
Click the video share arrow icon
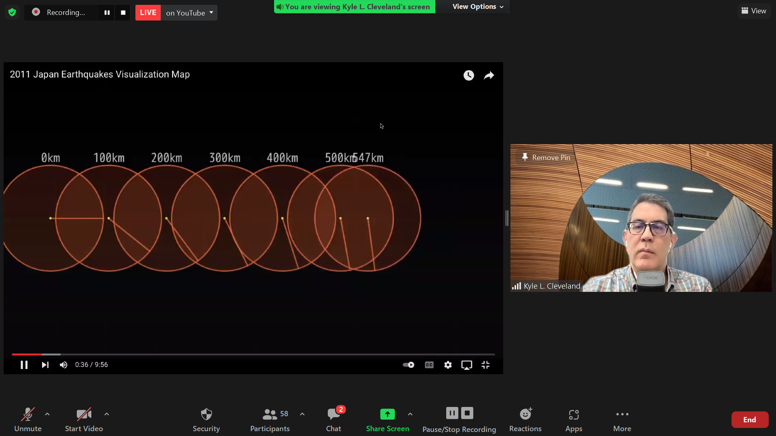[489, 75]
